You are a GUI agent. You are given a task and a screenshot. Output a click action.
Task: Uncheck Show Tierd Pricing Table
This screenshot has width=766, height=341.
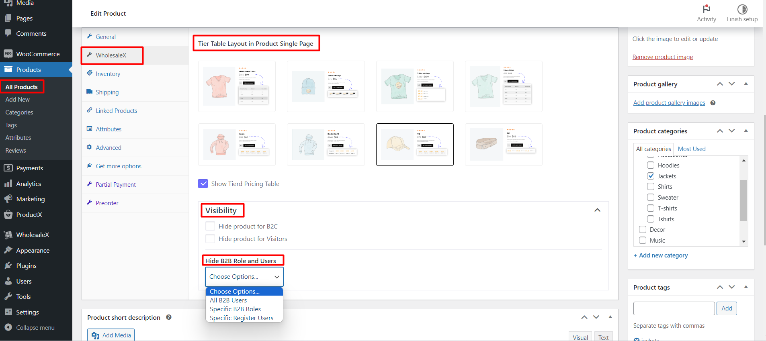point(203,184)
